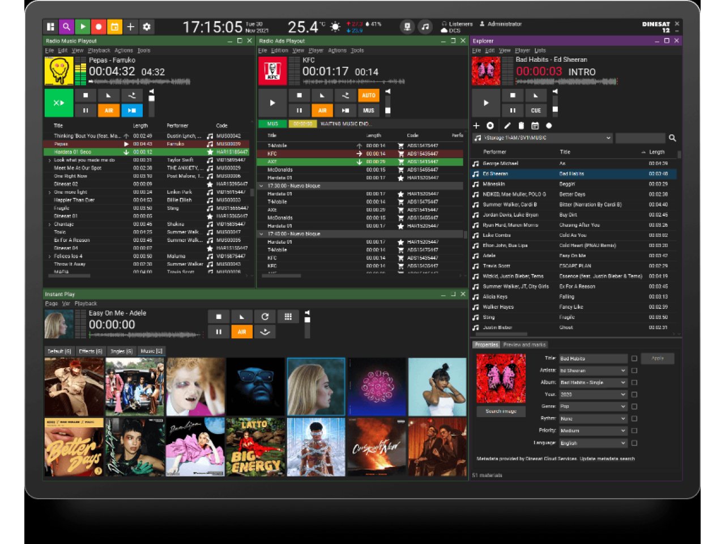This screenshot has height=544, width=725.
Task: Click the Apply button in Properties
Action: tap(658, 358)
